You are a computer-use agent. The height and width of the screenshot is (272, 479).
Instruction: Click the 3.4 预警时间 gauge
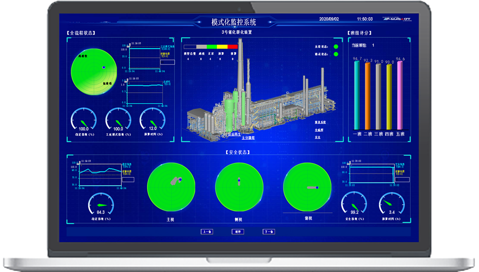click(392, 204)
